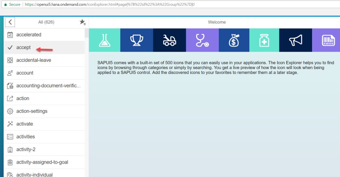This screenshot has width=340, height=177.
Task: Click the action share icon
Action: [10, 99]
